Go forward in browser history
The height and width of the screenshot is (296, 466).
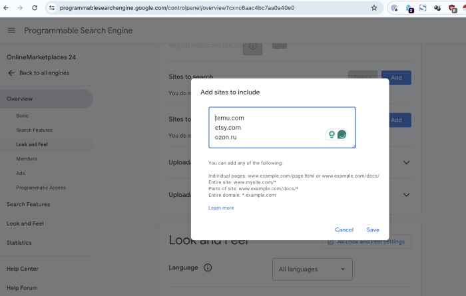[20, 8]
